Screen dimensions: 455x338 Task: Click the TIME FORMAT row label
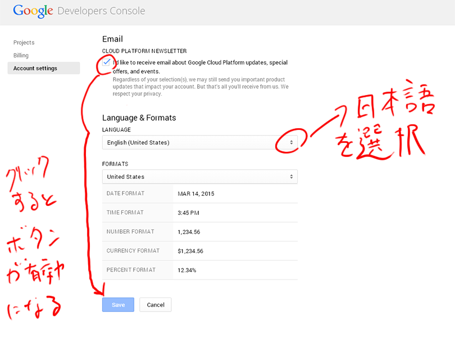point(125,213)
